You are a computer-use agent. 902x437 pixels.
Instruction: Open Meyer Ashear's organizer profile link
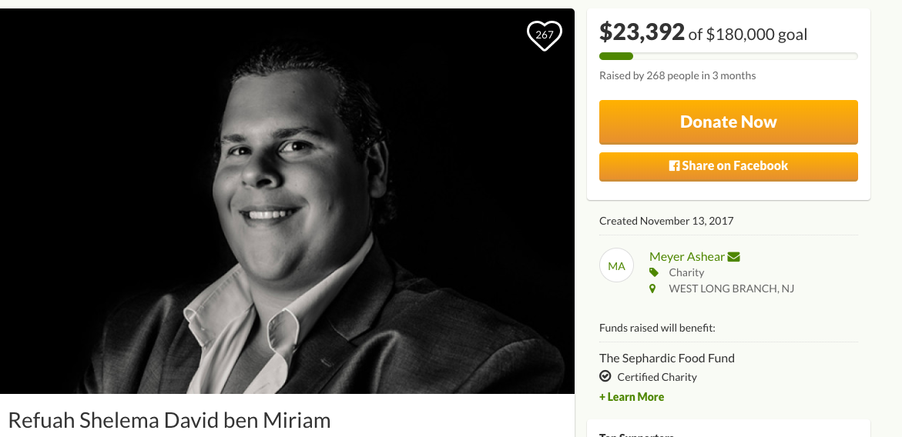686,257
